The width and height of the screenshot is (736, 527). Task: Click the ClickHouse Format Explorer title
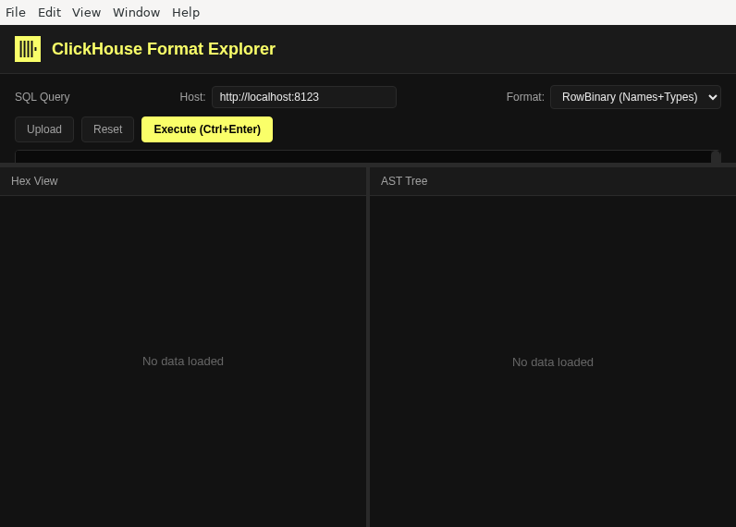(x=164, y=49)
